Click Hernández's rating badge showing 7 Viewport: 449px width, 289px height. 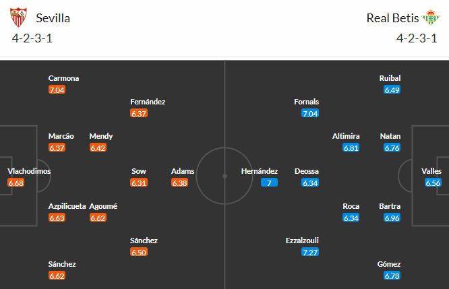tap(268, 183)
